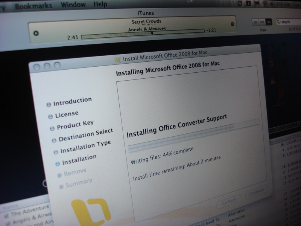
Task: Move the iTunes playback position diamond
Action: [152, 33]
